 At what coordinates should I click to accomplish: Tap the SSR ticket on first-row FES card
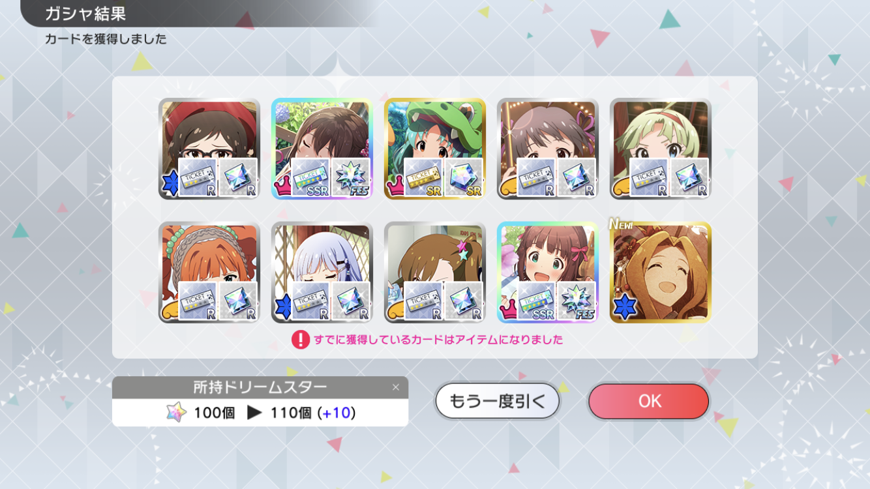[311, 177]
